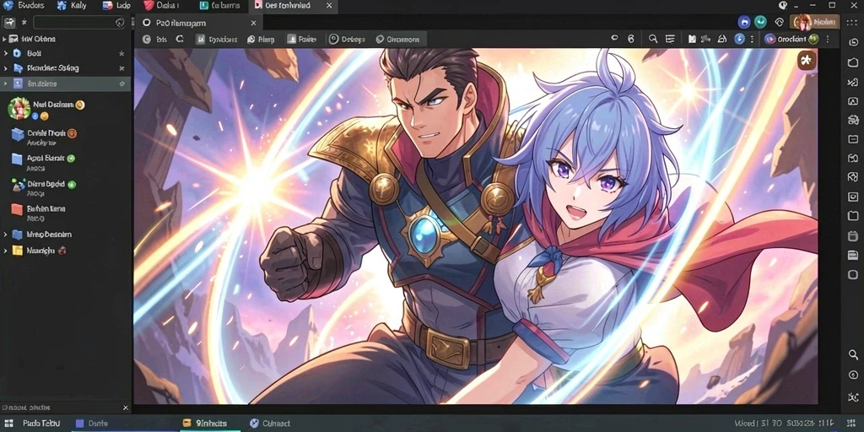
Task: Toggle the star beside the second sidebar tree item
Action: pyautogui.click(x=121, y=53)
